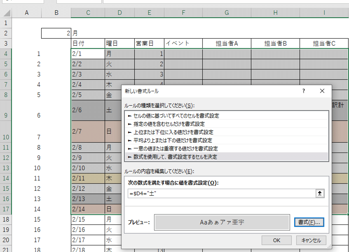Click the 月 label cell in row 2
Screen dimensions: 349x252
(88, 33)
